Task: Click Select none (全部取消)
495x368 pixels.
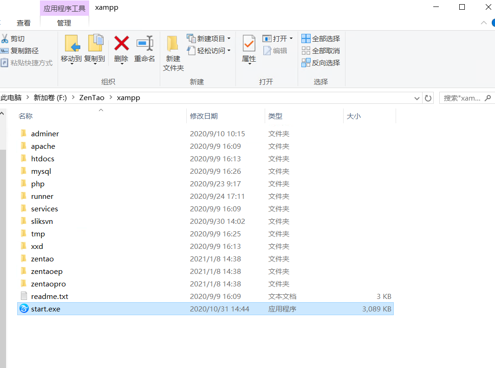Action: [x=321, y=51]
